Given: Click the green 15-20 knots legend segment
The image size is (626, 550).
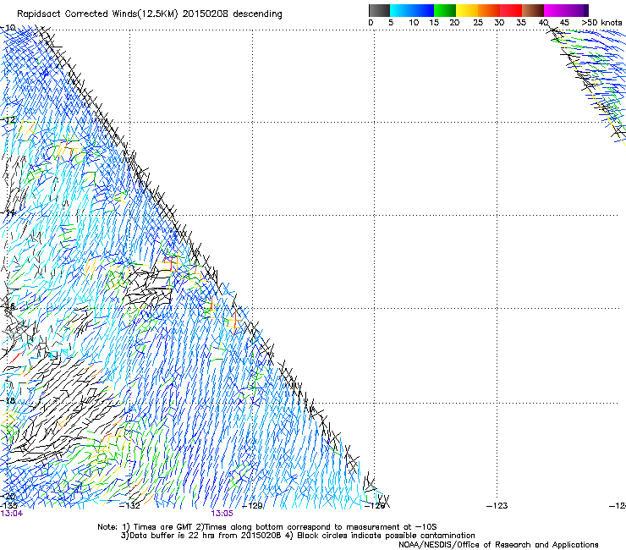Looking at the screenshot, I should pos(445,10).
